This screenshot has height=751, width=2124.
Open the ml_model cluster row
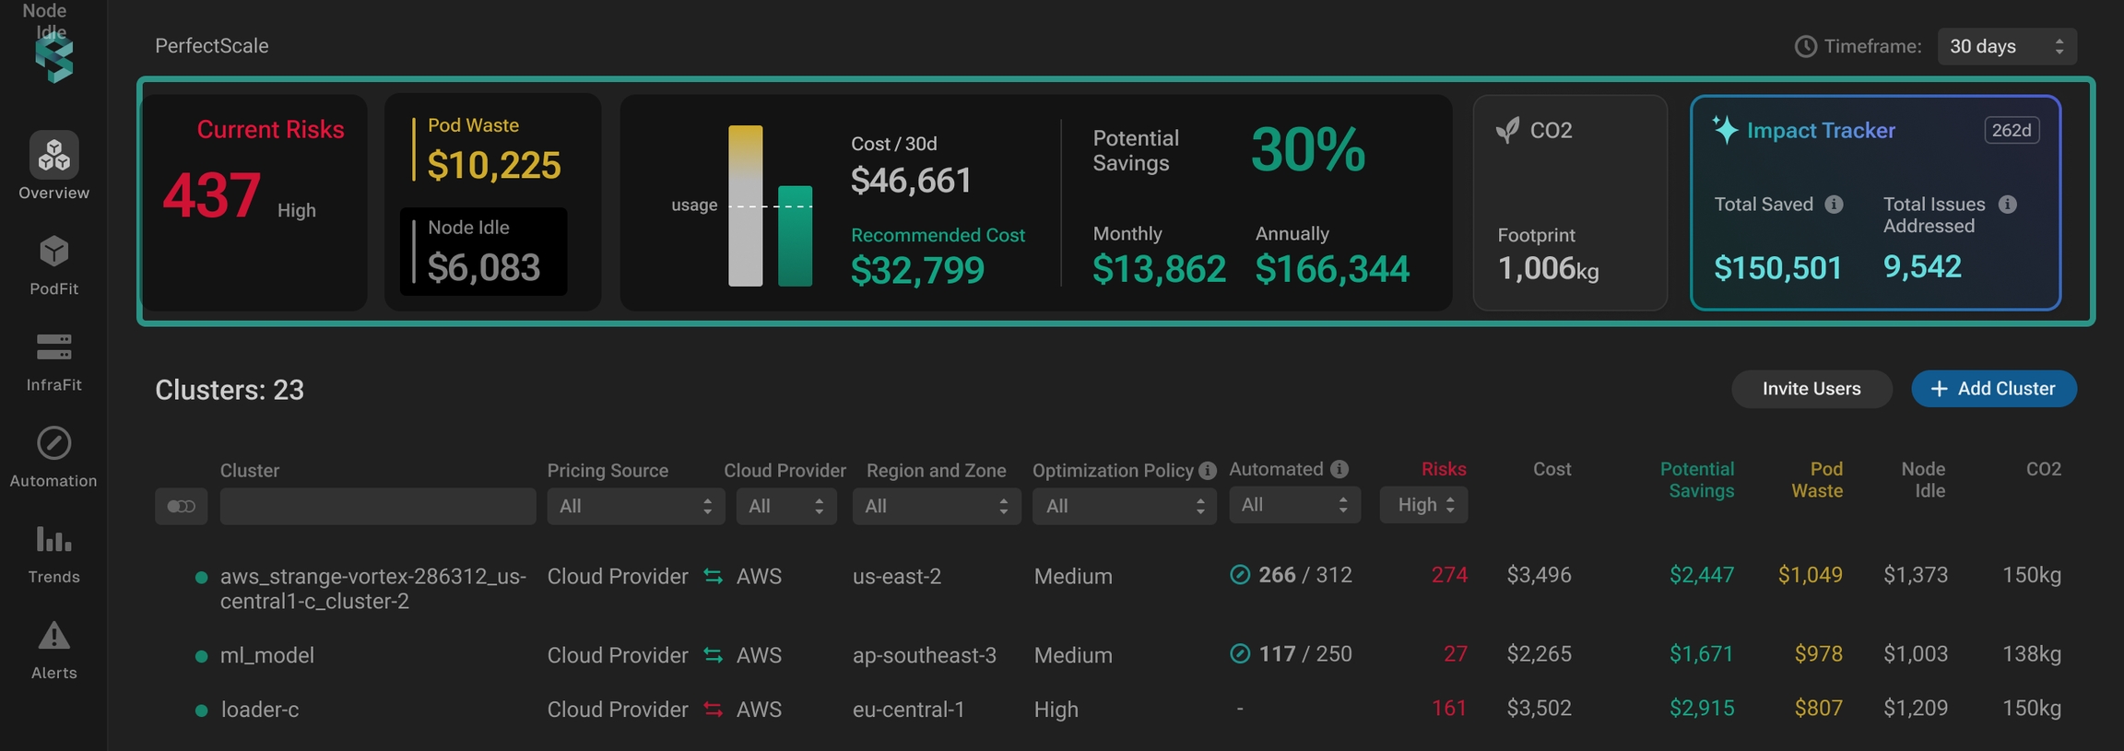click(x=267, y=655)
